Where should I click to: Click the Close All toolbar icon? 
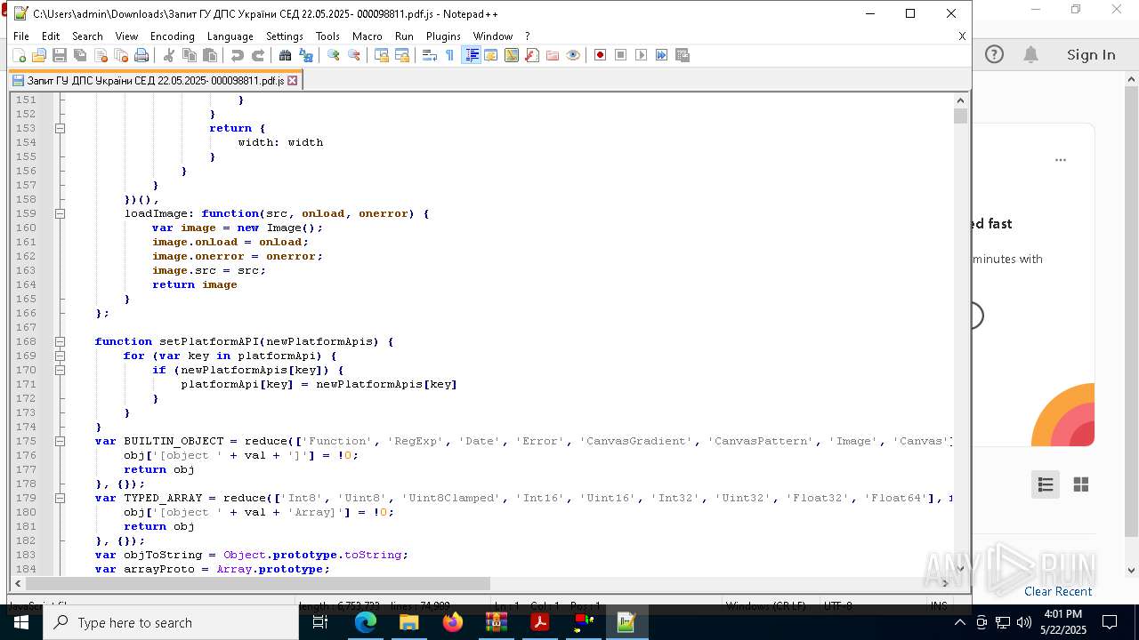click(x=121, y=55)
